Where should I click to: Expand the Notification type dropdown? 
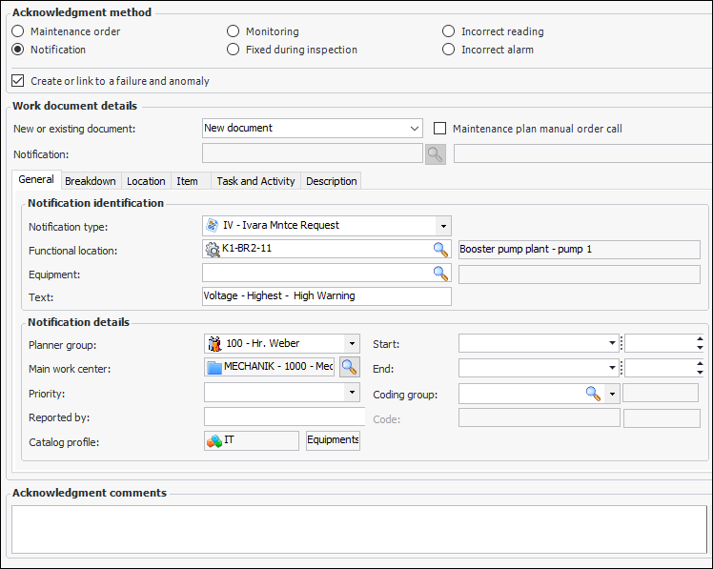point(443,226)
